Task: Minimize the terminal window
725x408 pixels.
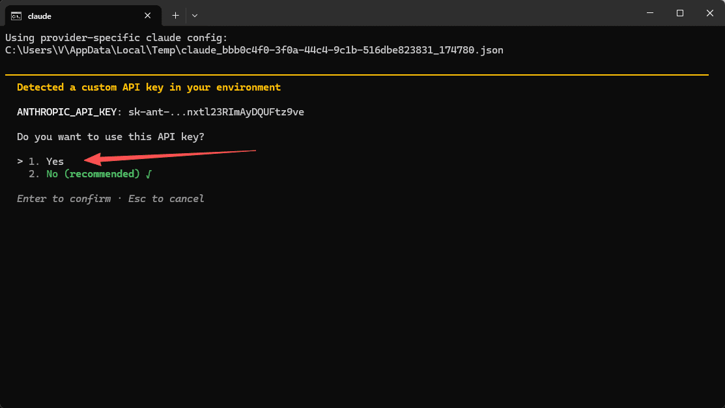Action: tap(650, 13)
